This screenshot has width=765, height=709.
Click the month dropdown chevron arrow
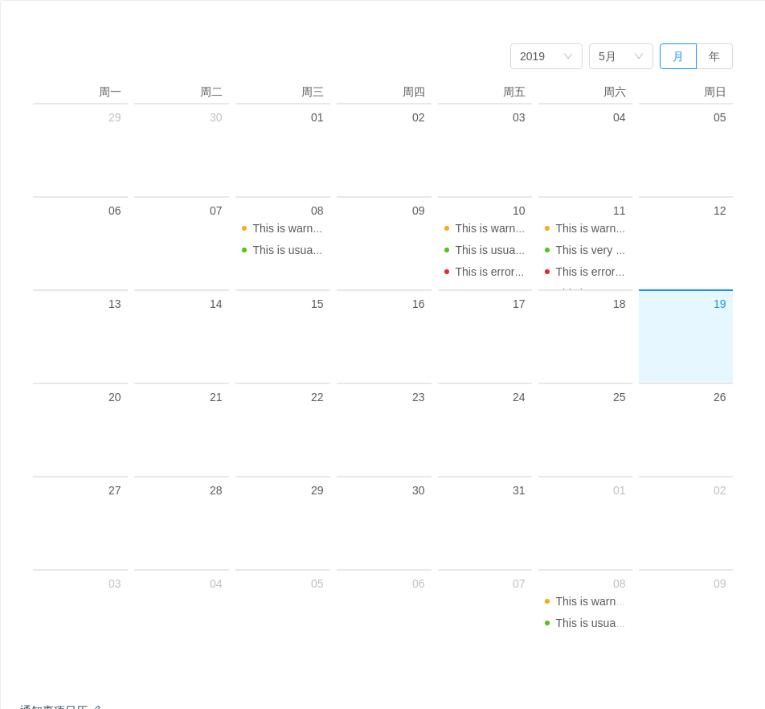point(639,56)
